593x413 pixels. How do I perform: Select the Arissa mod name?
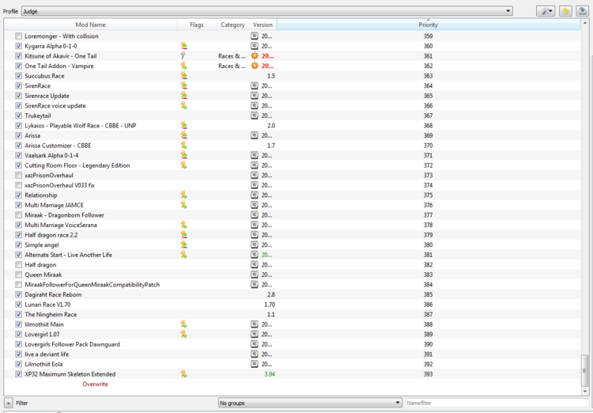pyautogui.click(x=32, y=135)
